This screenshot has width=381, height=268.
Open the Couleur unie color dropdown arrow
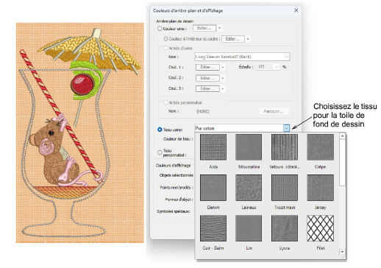219,28
